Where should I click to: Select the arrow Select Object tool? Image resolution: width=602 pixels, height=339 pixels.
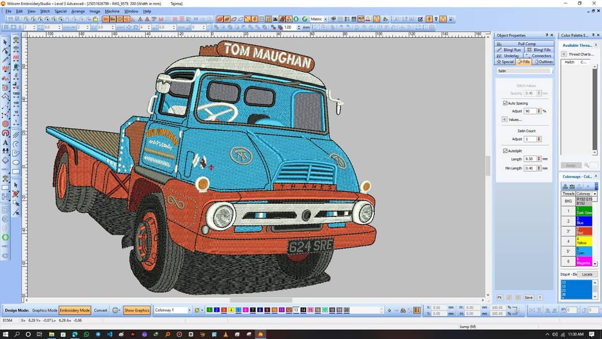tap(6, 42)
